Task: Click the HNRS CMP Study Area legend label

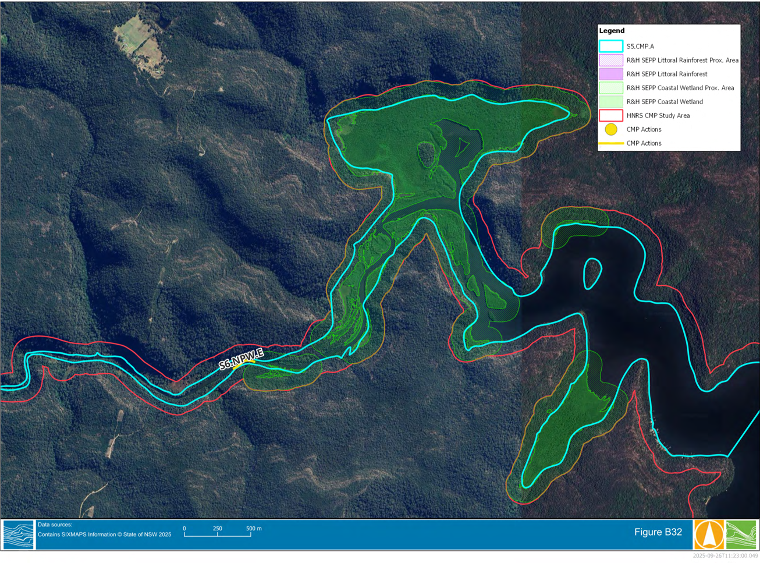Action: point(658,116)
